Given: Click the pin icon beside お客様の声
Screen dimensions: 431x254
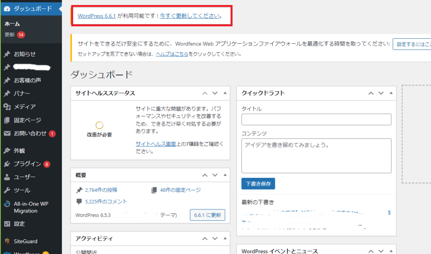Looking at the screenshot, I should point(7,80).
